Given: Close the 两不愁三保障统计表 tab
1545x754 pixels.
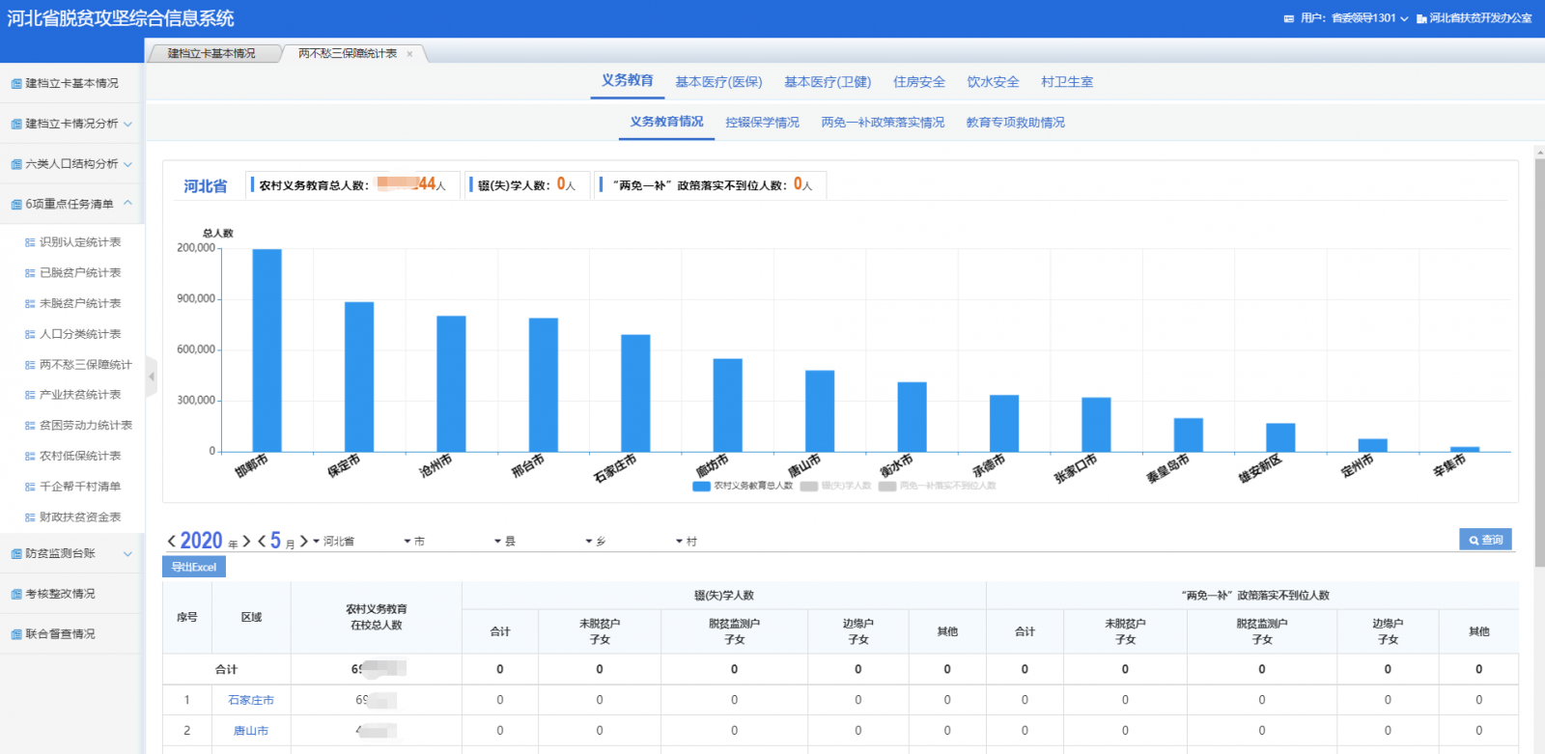Looking at the screenshot, I should 409,54.
